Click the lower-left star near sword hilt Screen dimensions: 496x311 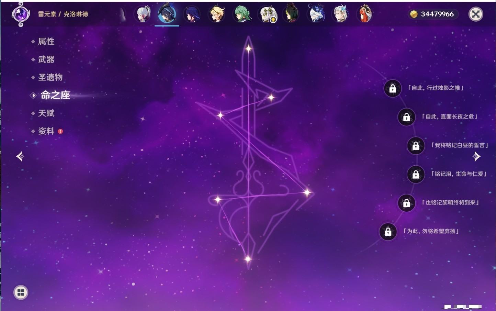click(217, 199)
